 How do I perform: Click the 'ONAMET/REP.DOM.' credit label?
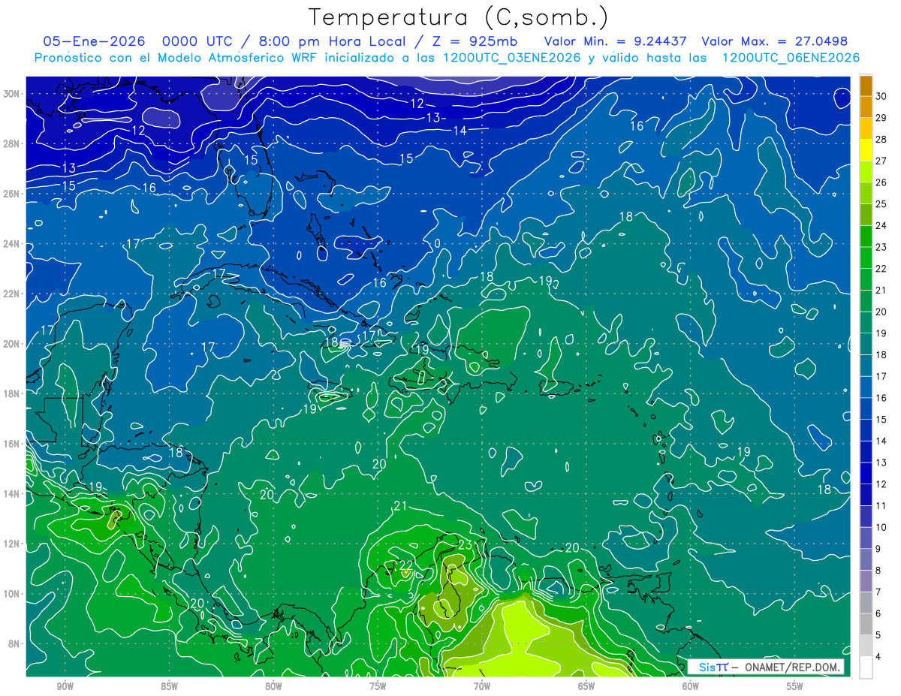(x=791, y=667)
